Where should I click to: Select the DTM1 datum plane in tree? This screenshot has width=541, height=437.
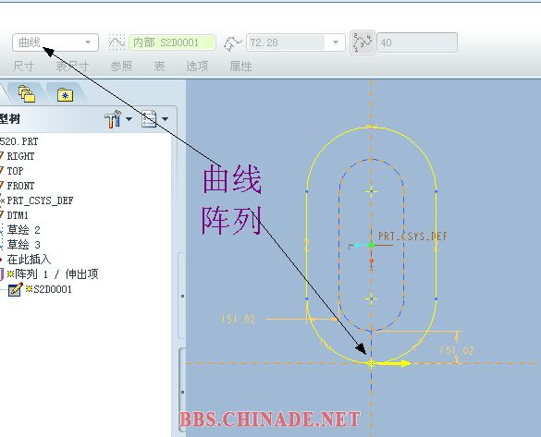coord(18,215)
